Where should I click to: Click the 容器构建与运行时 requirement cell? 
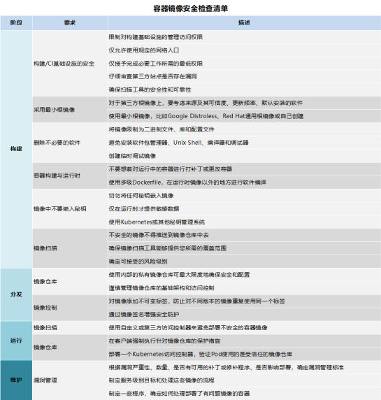pos(70,176)
